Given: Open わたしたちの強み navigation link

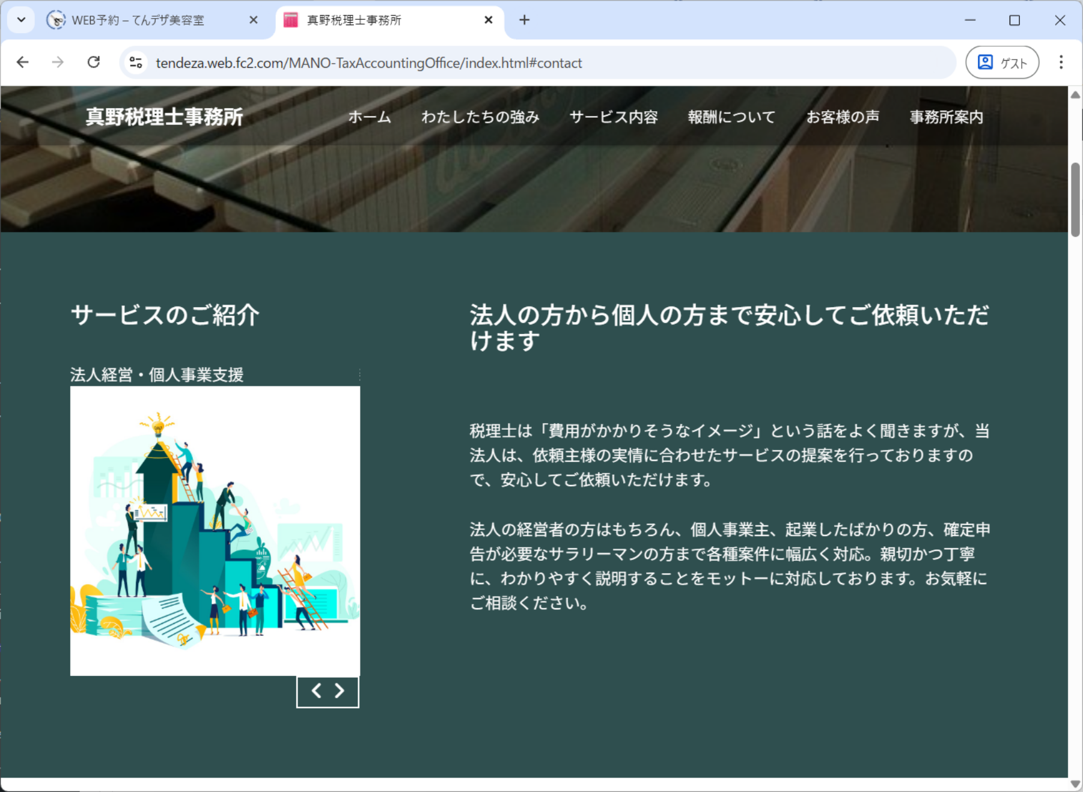Looking at the screenshot, I should [x=480, y=117].
